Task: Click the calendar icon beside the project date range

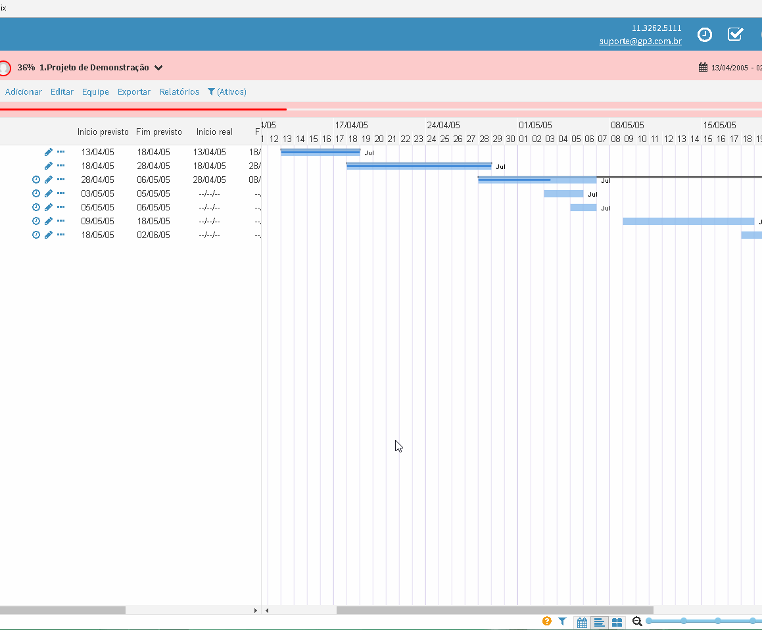Action: (x=703, y=67)
